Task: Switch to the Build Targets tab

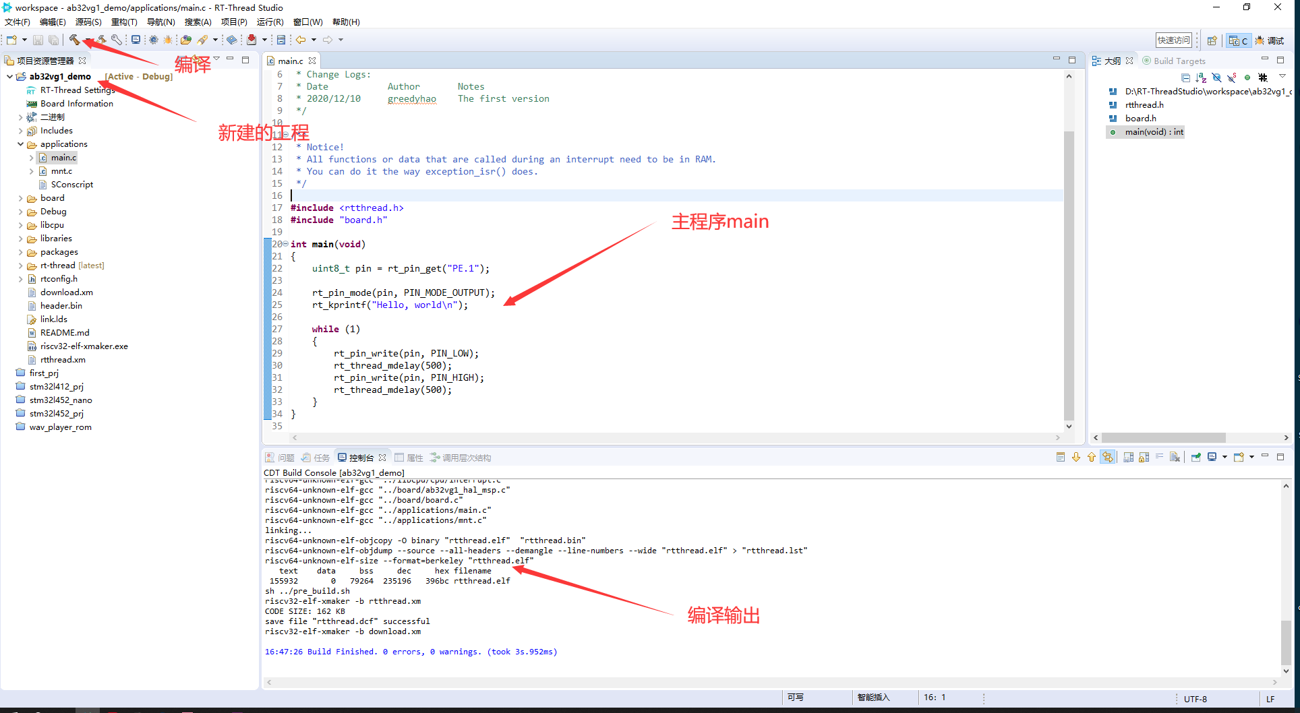Action: point(1173,61)
